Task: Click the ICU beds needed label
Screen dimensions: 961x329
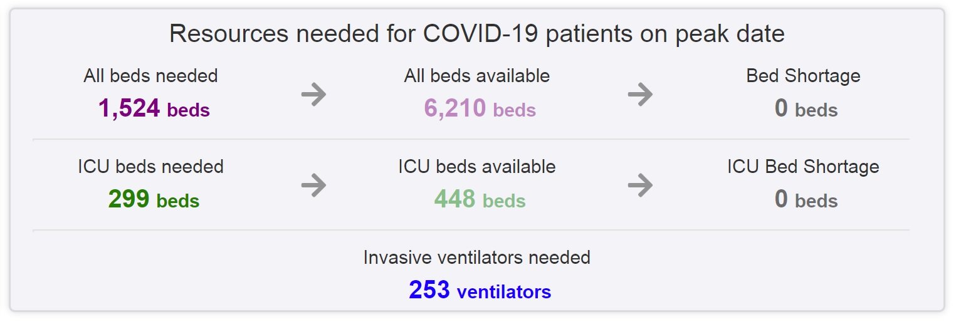Action: (x=150, y=167)
